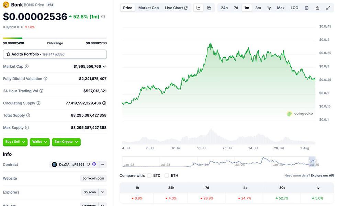Image resolution: width=338 pixels, height=206 pixels.
Task: Expand the Wallets list chevron
Action: (103, 205)
